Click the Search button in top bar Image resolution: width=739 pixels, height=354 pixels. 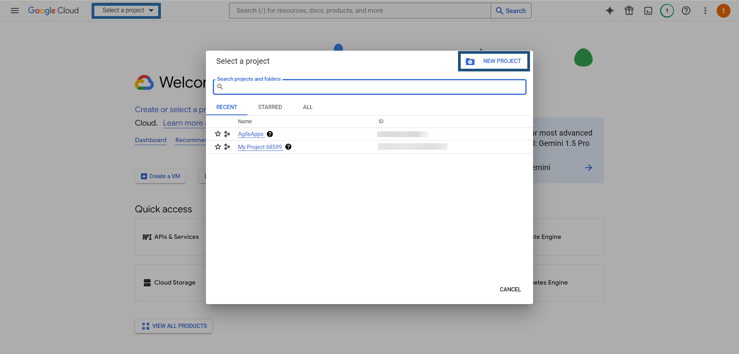tap(511, 11)
